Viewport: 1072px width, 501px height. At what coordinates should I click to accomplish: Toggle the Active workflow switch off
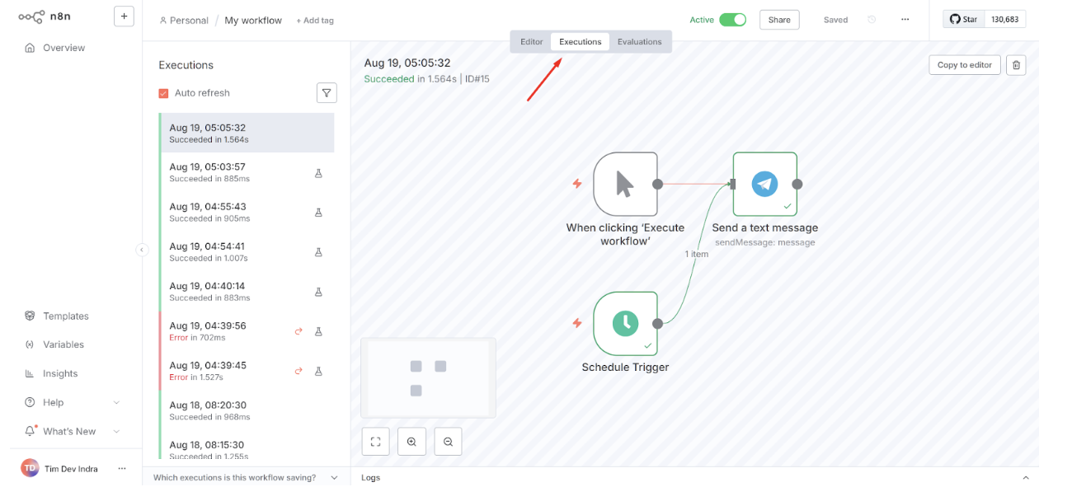point(732,20)
